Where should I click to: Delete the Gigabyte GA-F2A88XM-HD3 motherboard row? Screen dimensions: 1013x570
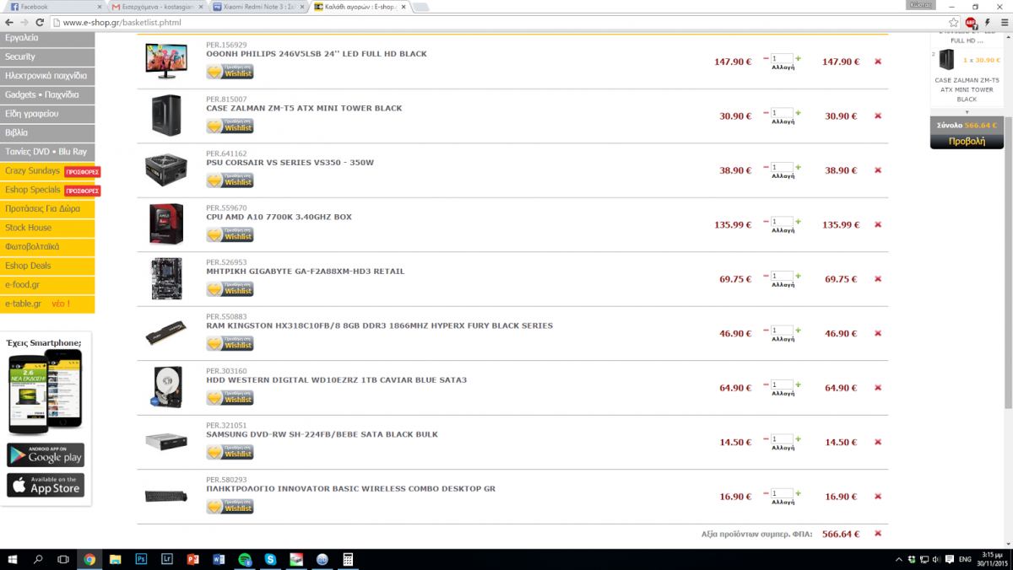click(x=878, y=279)
